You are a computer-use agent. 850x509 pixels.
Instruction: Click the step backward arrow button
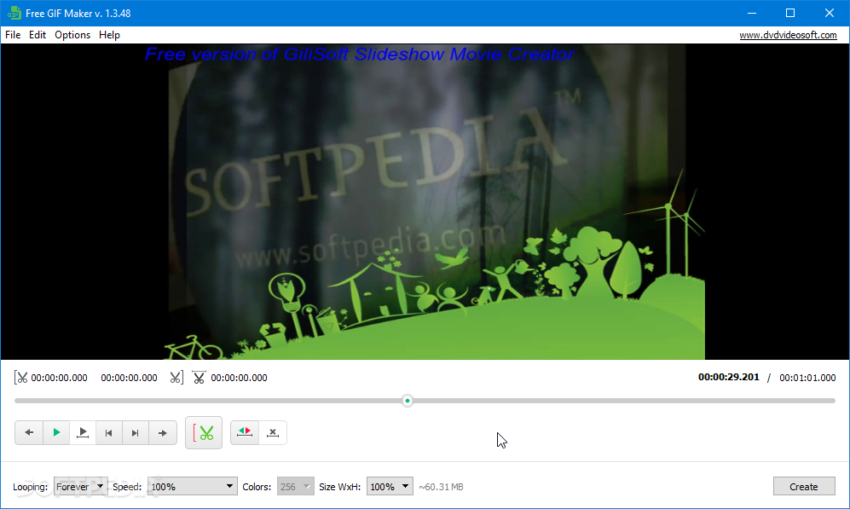[29, 432]
